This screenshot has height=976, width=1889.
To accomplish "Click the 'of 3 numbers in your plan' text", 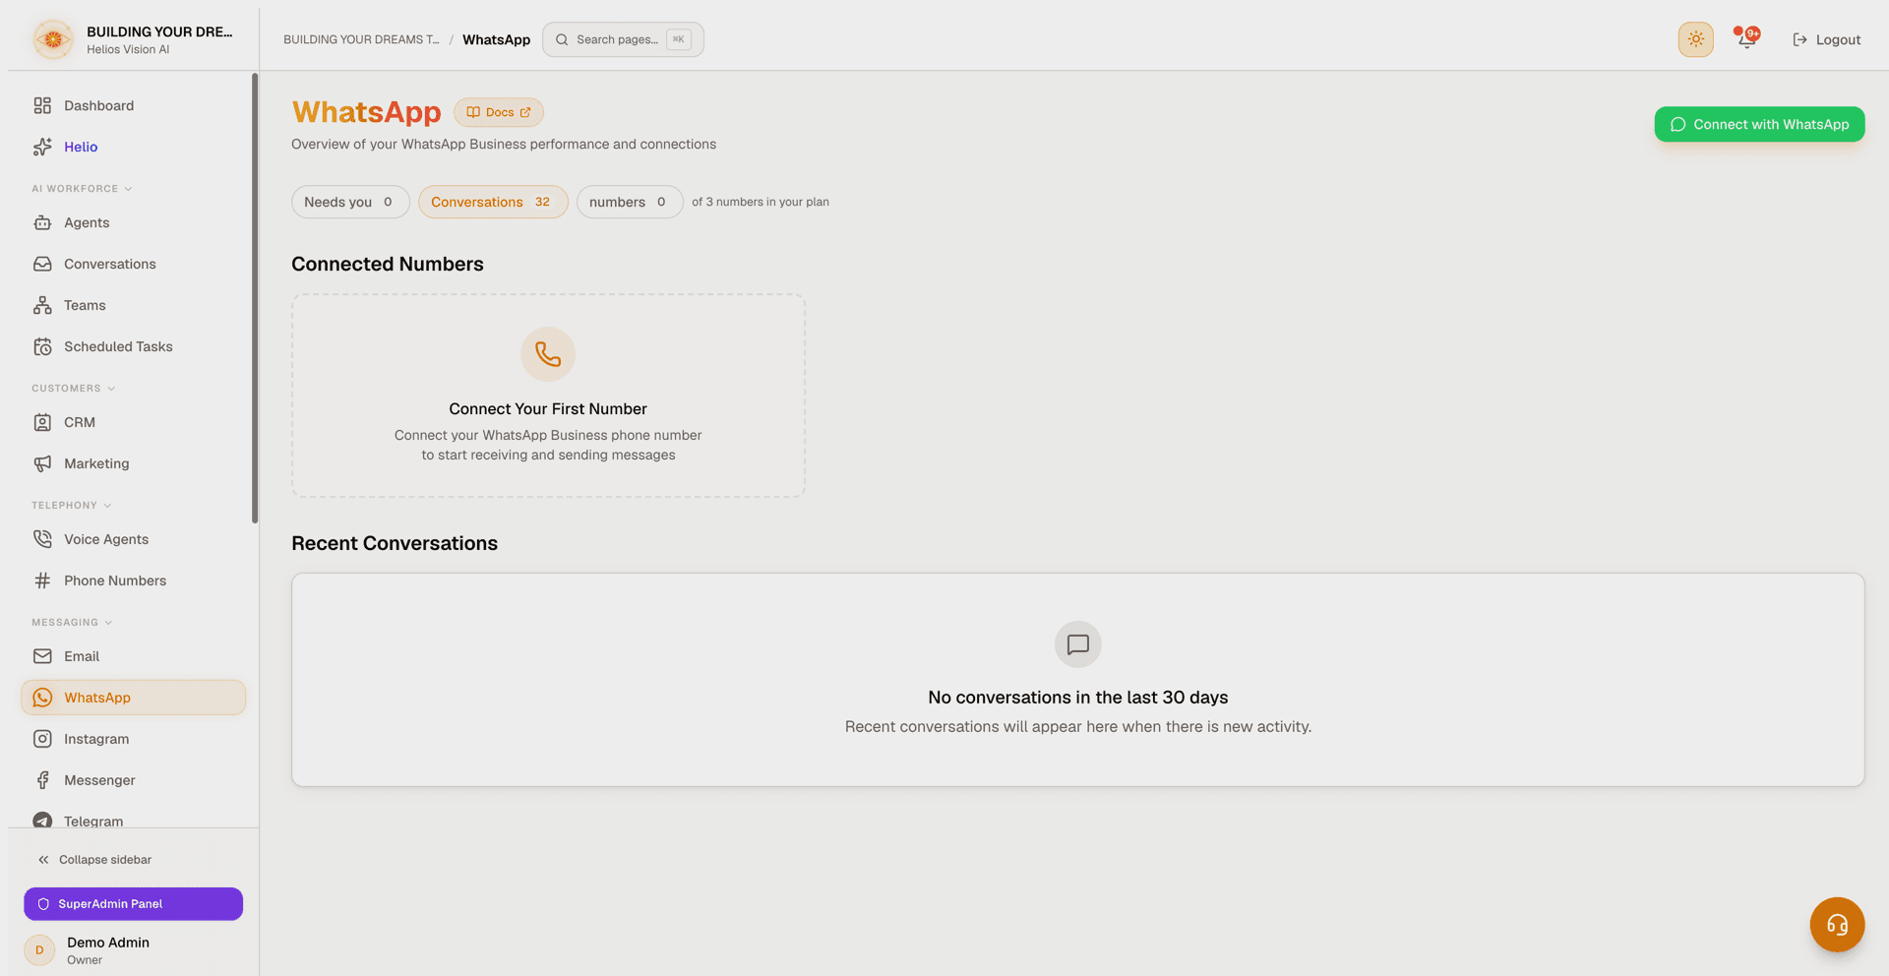I will coord(761,202).
